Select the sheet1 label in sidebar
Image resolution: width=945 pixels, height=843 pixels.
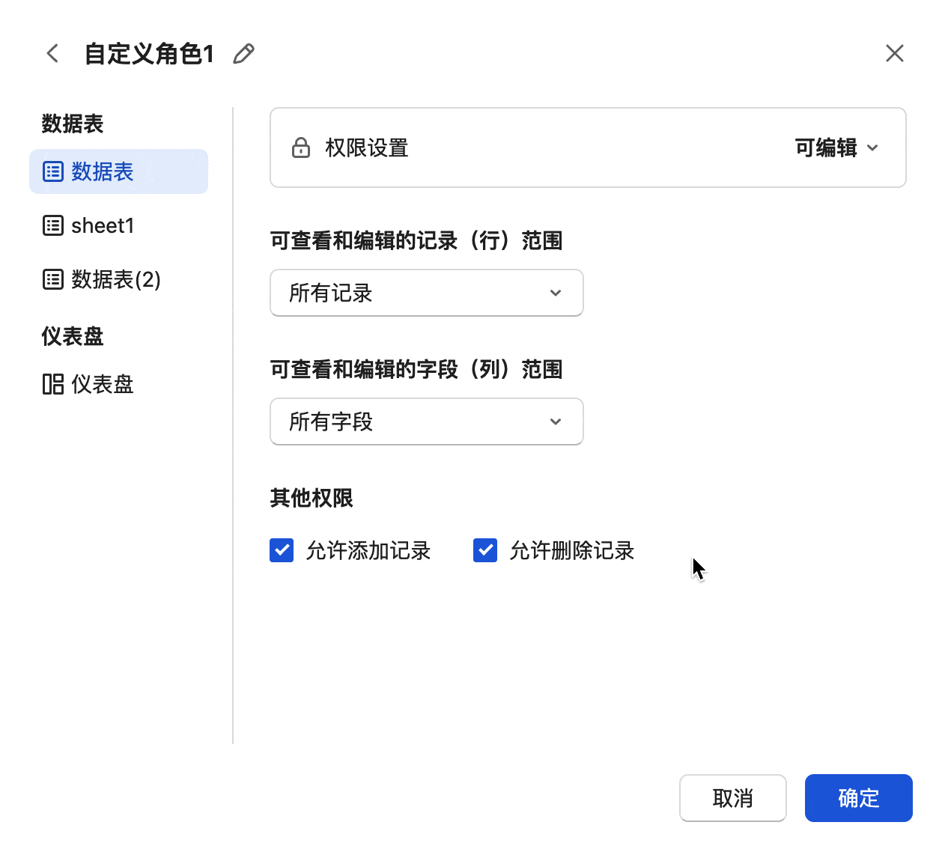pyautogui.click(x=103, y=225)
